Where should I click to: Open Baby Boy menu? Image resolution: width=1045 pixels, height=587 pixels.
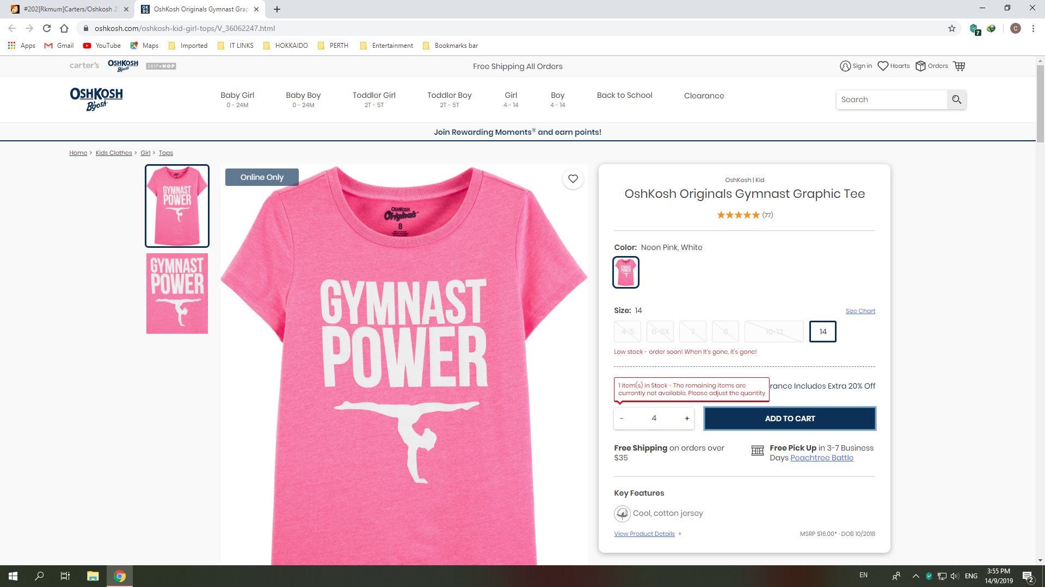click(x=303, y=99)
